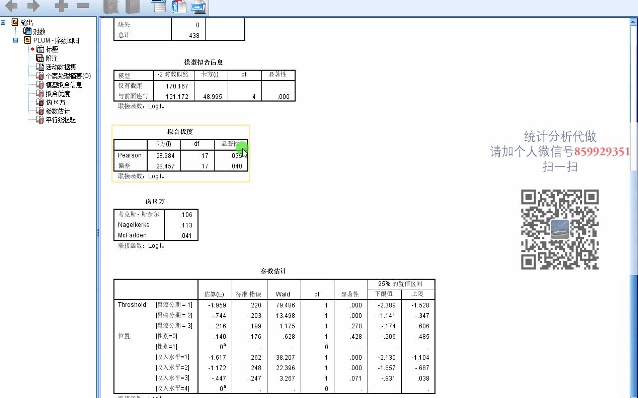This screenshot has height=398, width=638.
Task: Click the .040 significance cell for 偏差
Action: click(x=237, y=166)
